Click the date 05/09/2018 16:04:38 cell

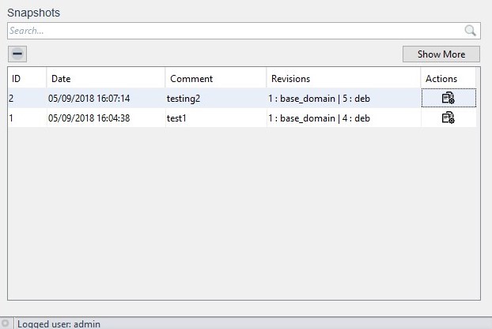coord(89,118)
